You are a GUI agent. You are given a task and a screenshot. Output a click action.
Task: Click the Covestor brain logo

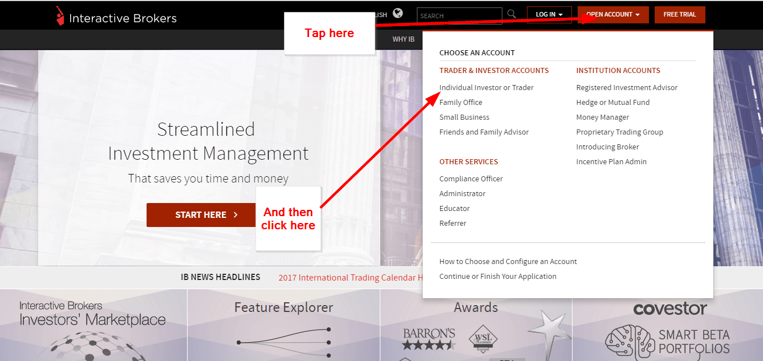coord(629,340)
